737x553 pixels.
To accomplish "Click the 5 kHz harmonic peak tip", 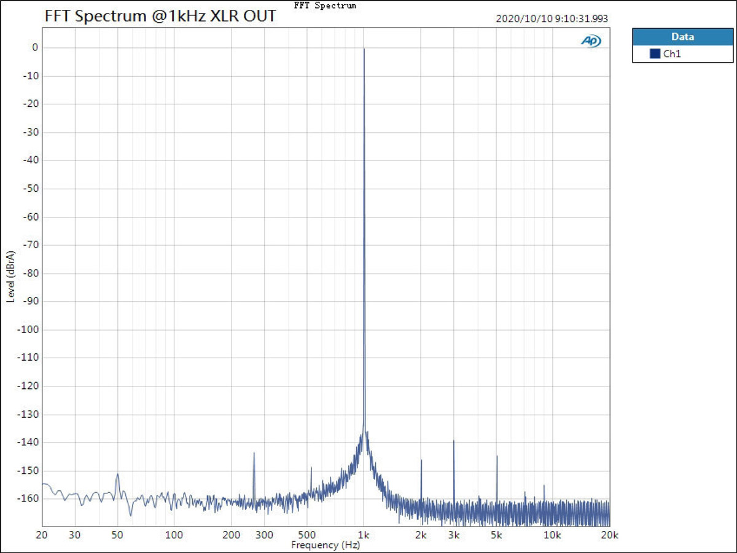I will 497,456.
